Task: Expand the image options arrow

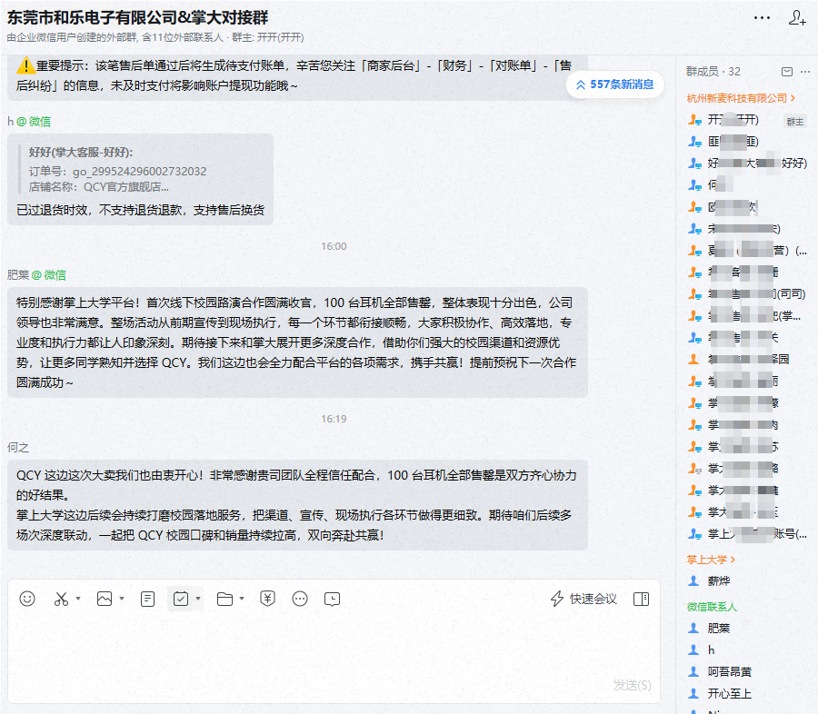Action: 122,599
